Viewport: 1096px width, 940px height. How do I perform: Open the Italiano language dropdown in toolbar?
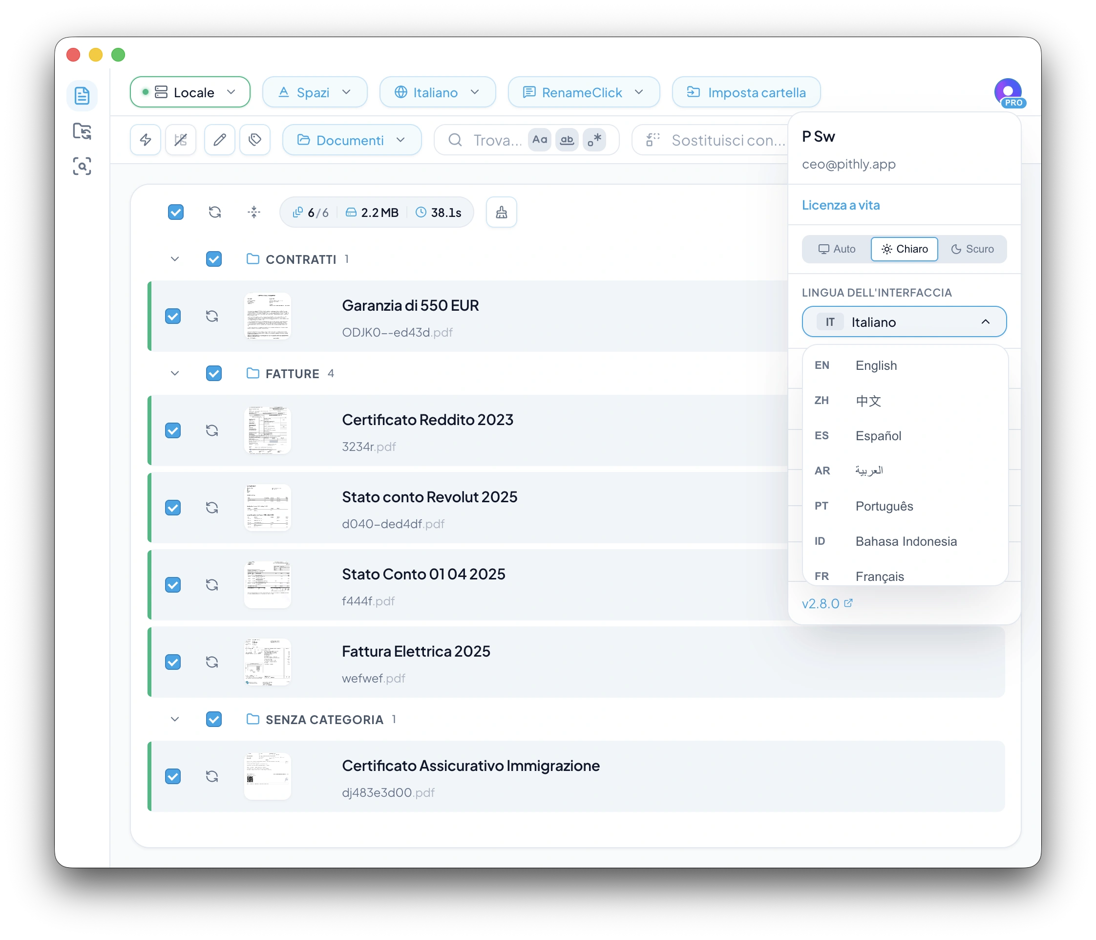click(x=438, y=92)
